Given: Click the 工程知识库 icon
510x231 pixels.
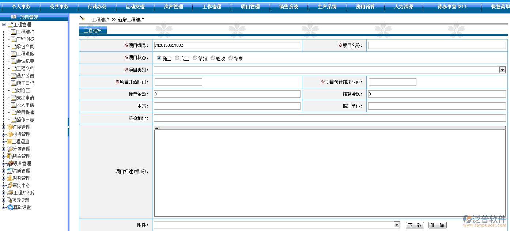Looking at the screenshot, I should click(x=10, y=193).
